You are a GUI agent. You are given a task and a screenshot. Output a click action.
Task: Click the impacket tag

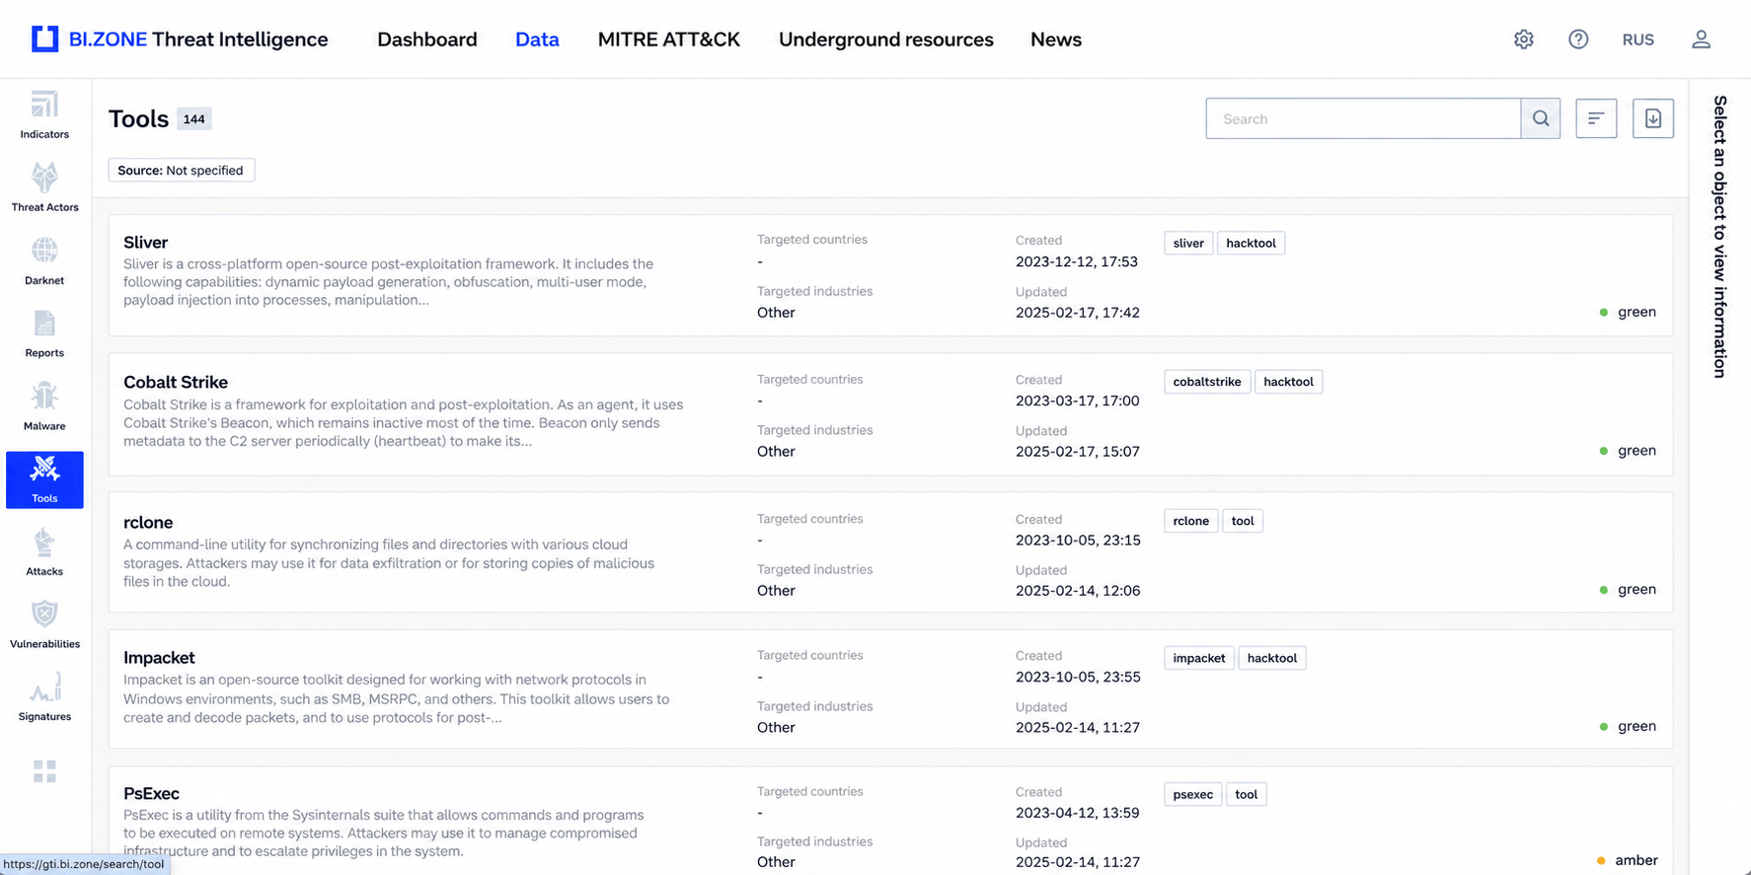click(x=1199, y=658)
